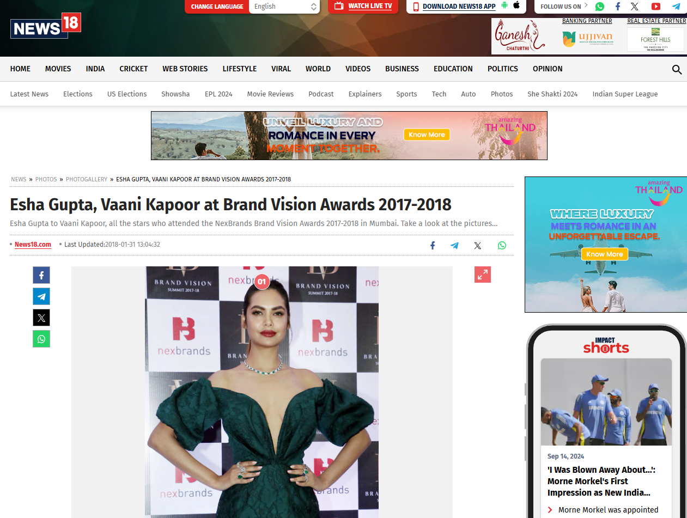Share on X from left sidebar
The height and width of the screenshot is (518, 687).
(x=41, y=318)
